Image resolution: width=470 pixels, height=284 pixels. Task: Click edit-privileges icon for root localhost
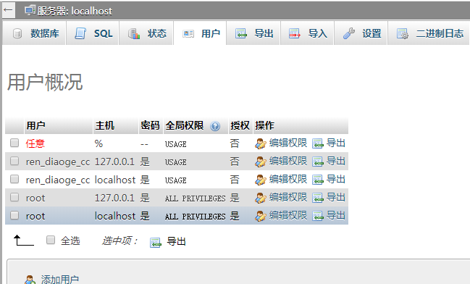[261, 216]
